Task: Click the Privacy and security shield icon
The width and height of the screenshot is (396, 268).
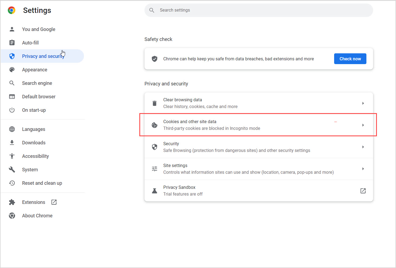Action: pyautogui.click(x=12, y=56)
